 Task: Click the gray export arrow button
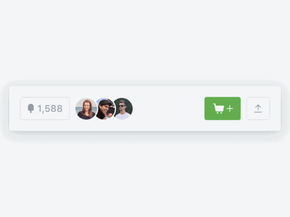click(258, 108)
